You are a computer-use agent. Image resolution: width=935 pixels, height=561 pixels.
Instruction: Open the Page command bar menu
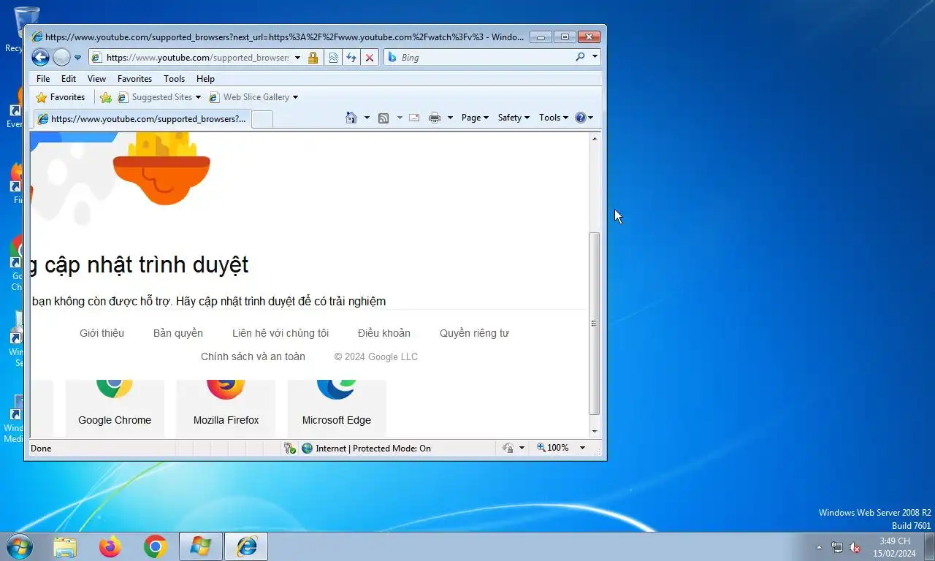point(475,118)
